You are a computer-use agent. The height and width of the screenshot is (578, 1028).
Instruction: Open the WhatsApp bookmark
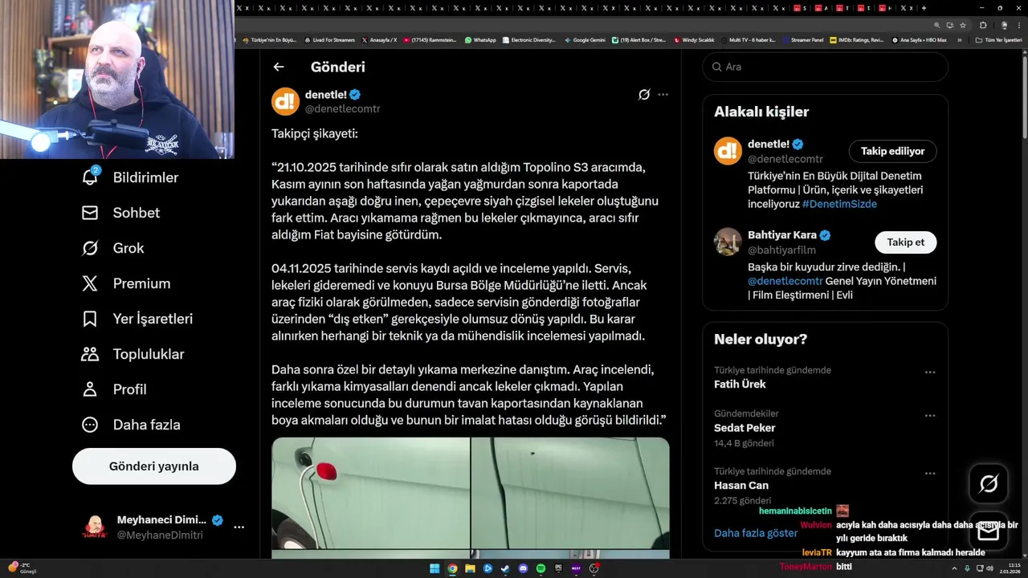pos(480,39)
